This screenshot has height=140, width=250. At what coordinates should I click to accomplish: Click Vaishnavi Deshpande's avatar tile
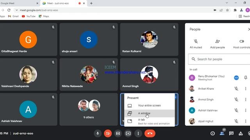[28, 74]
